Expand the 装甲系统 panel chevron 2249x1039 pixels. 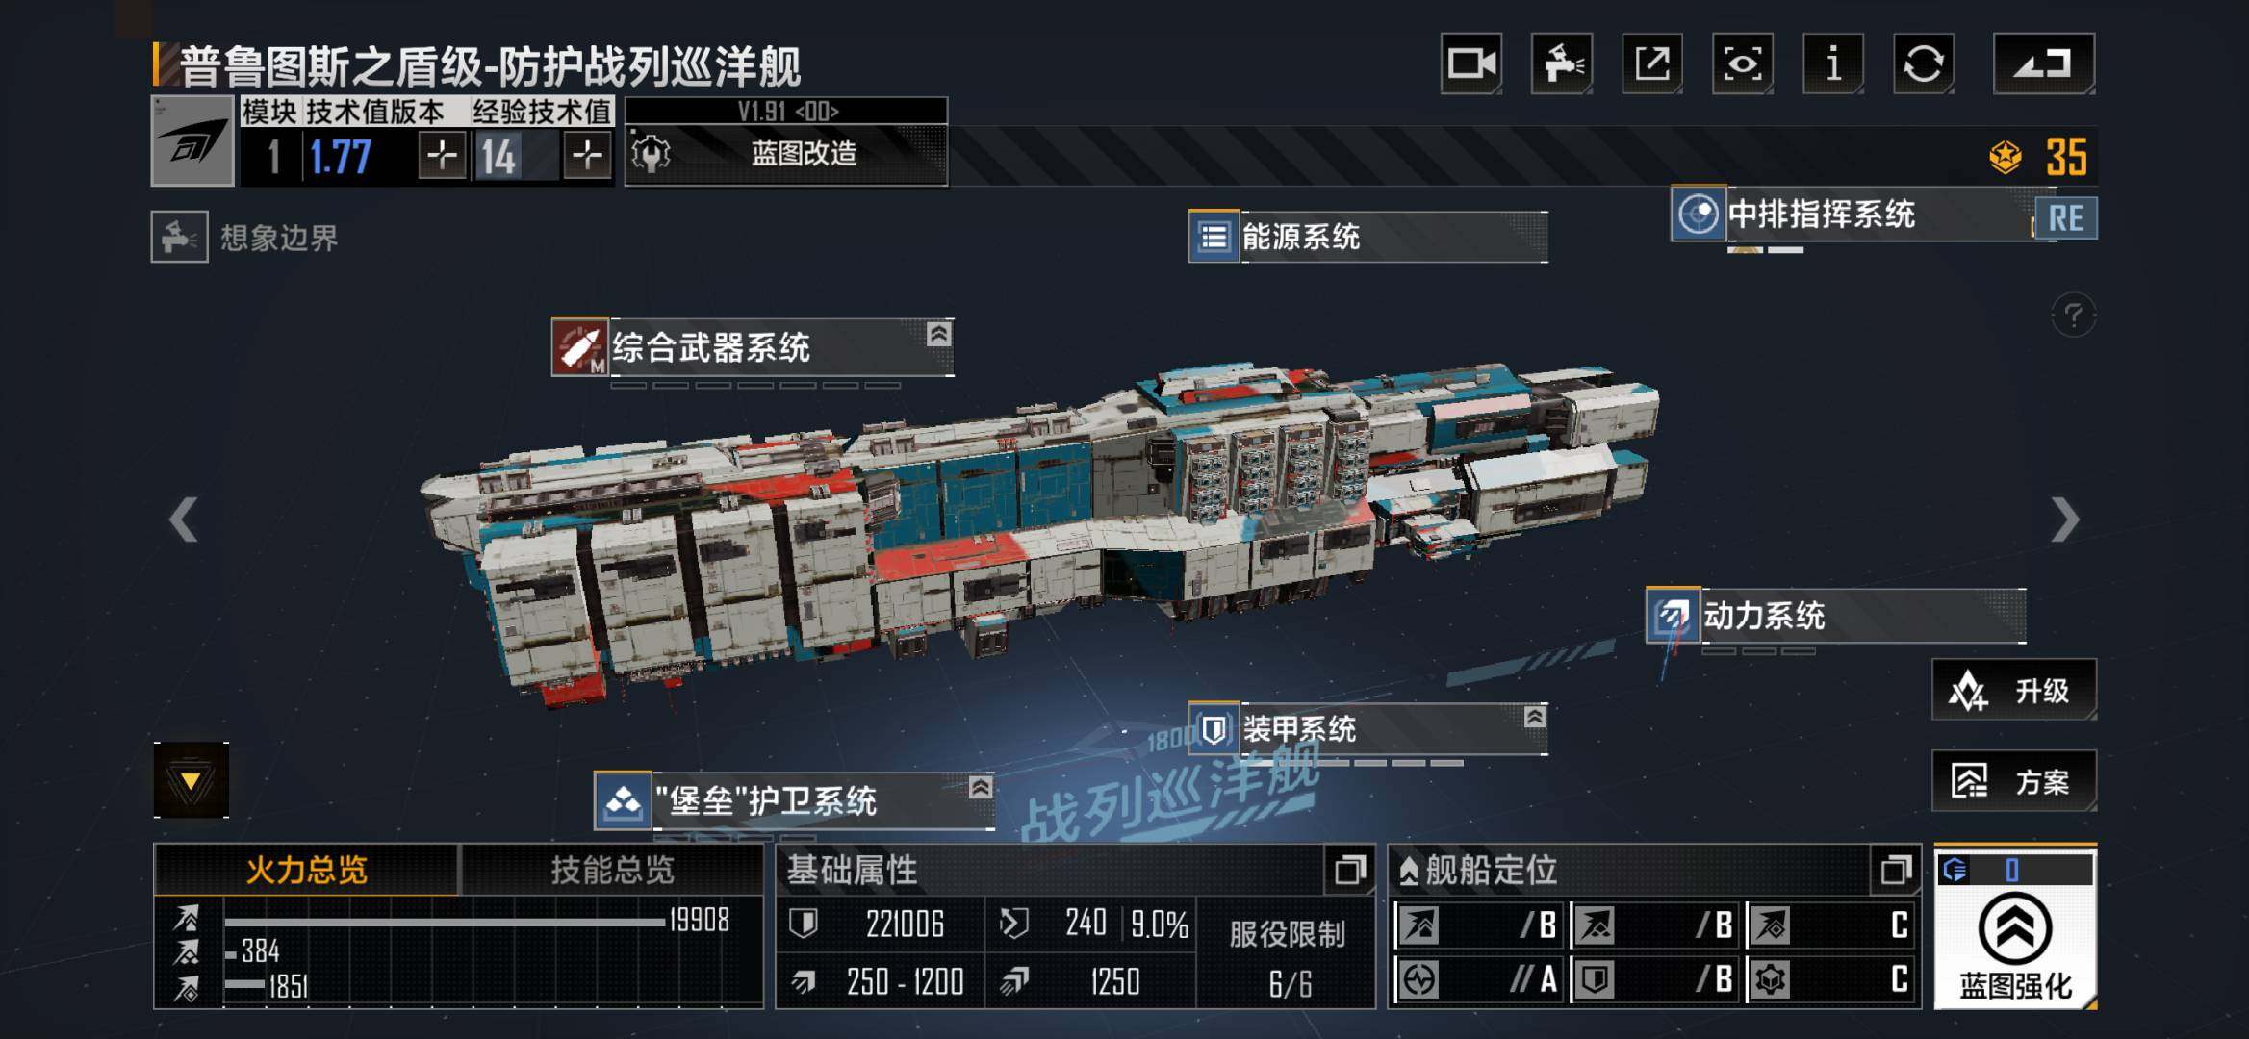pyautogui.click(x=1535, y=717)
